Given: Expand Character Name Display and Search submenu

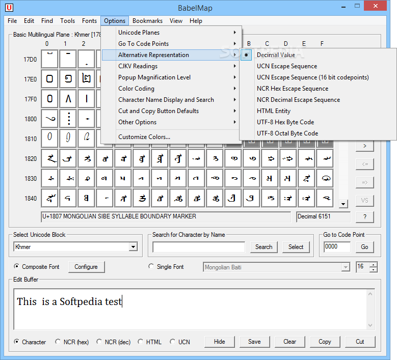Looking at the screenshot, I should (171, 100).
